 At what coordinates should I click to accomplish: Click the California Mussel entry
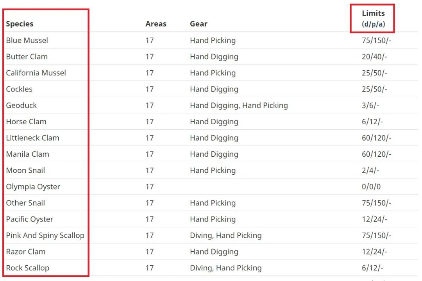(x=36, y=73)
